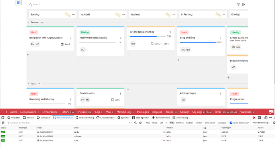275x147 pixels.
Task: Open the Deprecations debug bar tab
Action: 29,112
